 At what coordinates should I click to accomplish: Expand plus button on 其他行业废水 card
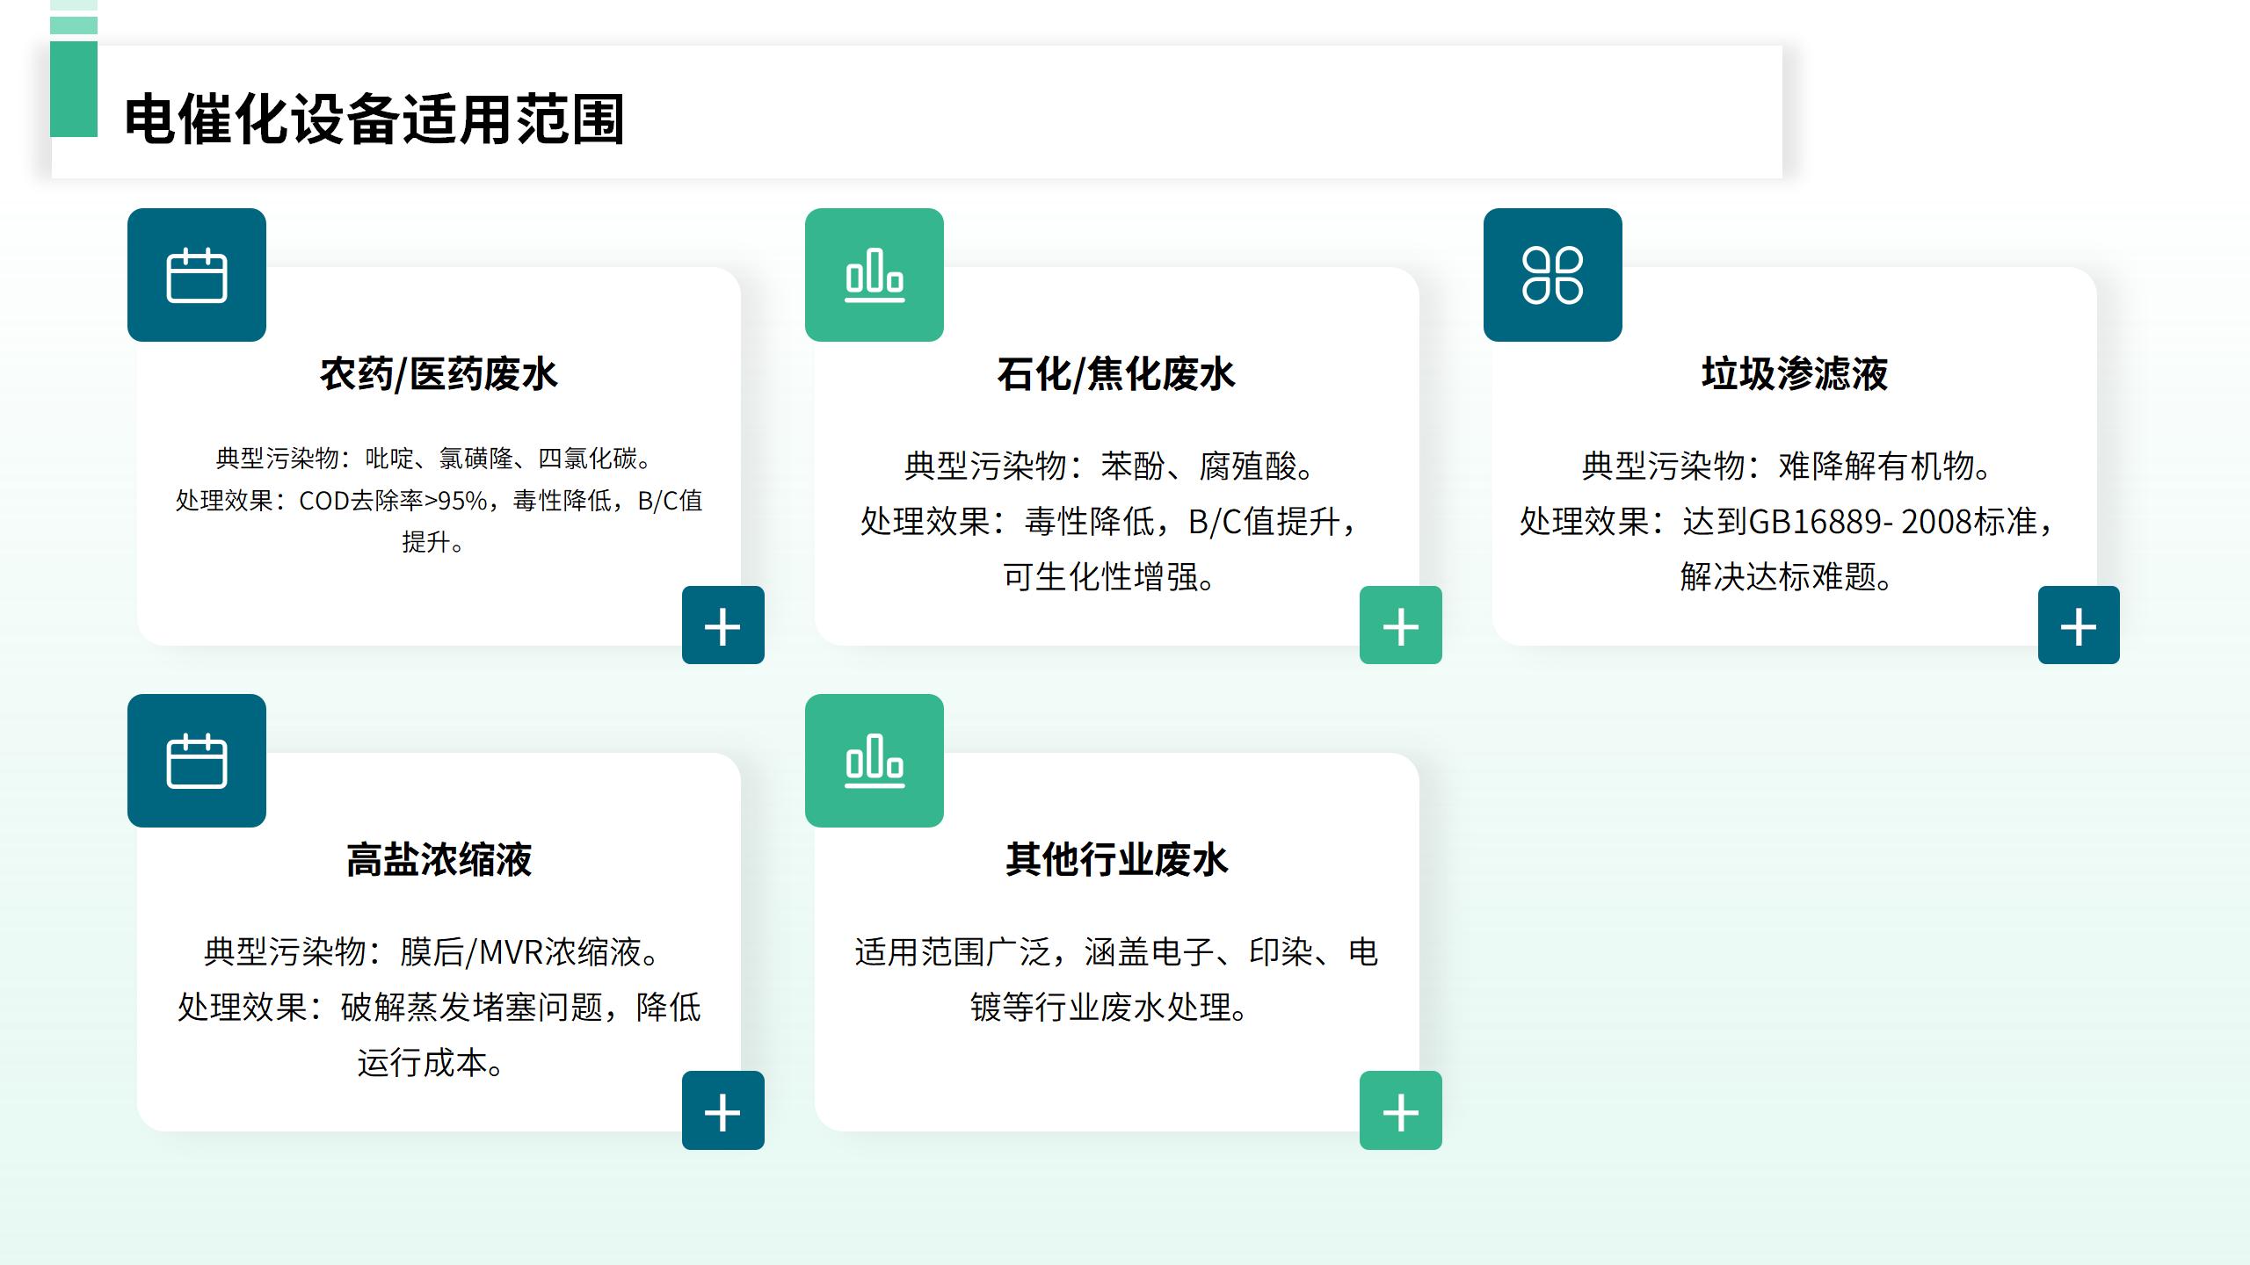[1400, 1110]
